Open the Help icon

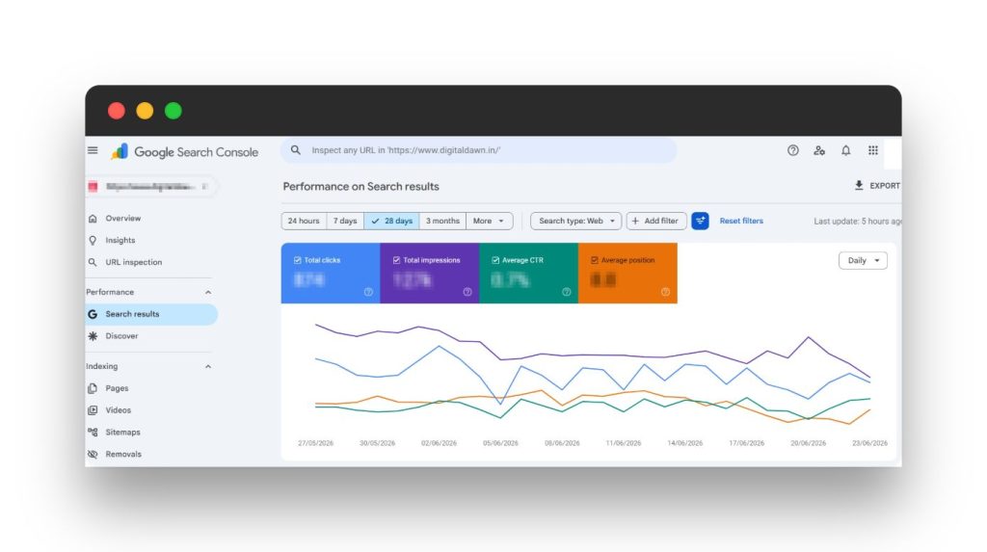pyautogui.click(x=792, y=150)
